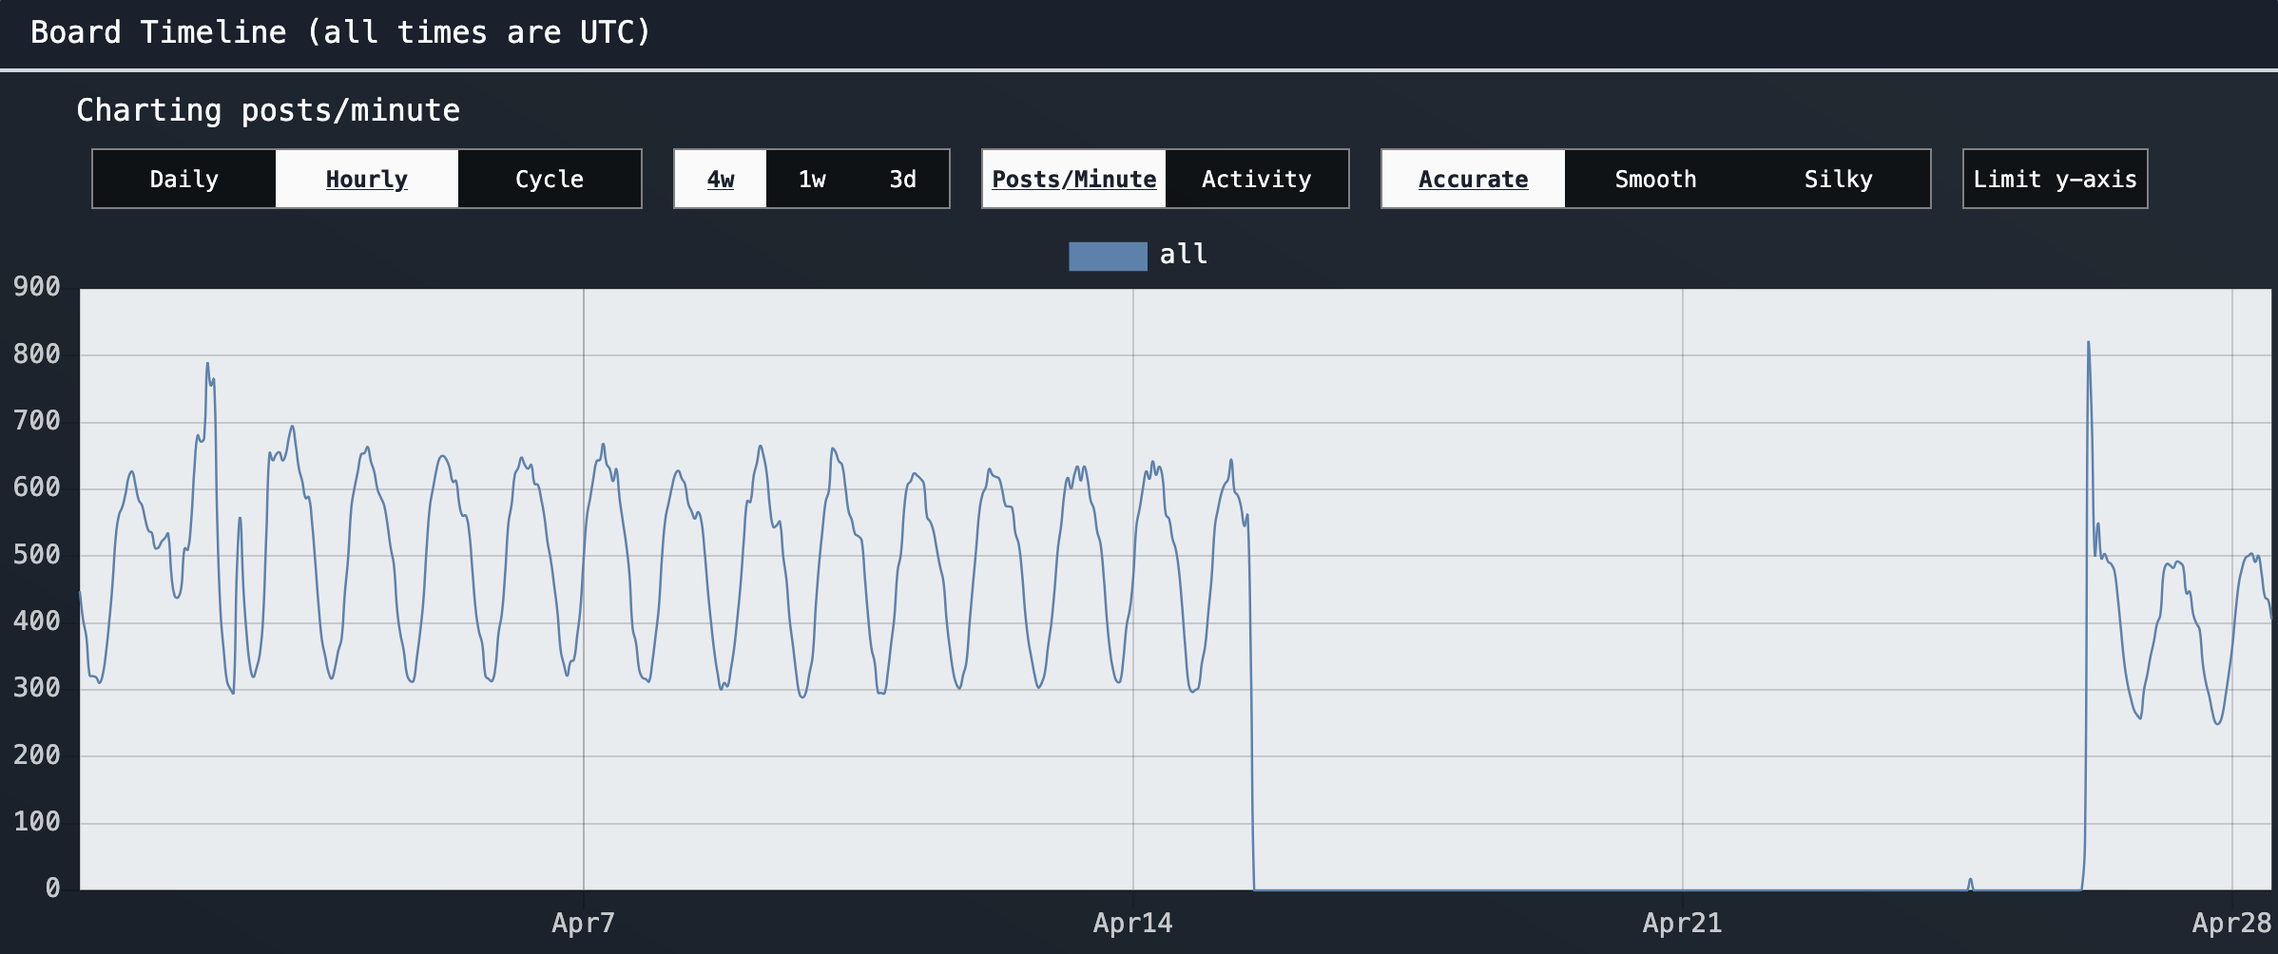The height and width of the screenshot is (954, 2278).
Task: Click the Apr28 x-axis label
Action: pos(2230,923)
